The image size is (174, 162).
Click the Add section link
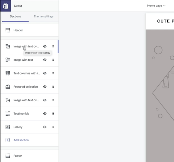click(21, 140)
